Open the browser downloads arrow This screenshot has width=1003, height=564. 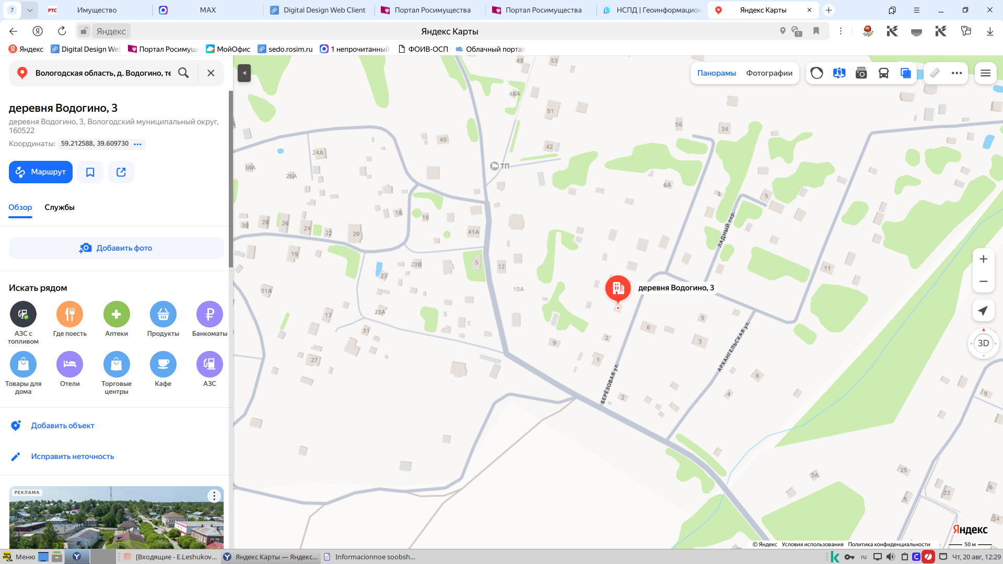click(989, 31)
